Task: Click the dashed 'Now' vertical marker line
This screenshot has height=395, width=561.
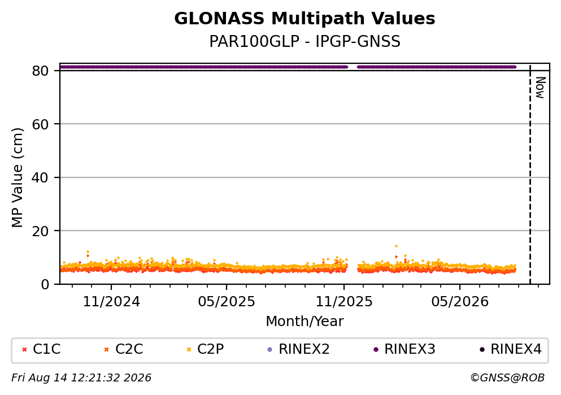Action: 530,175
